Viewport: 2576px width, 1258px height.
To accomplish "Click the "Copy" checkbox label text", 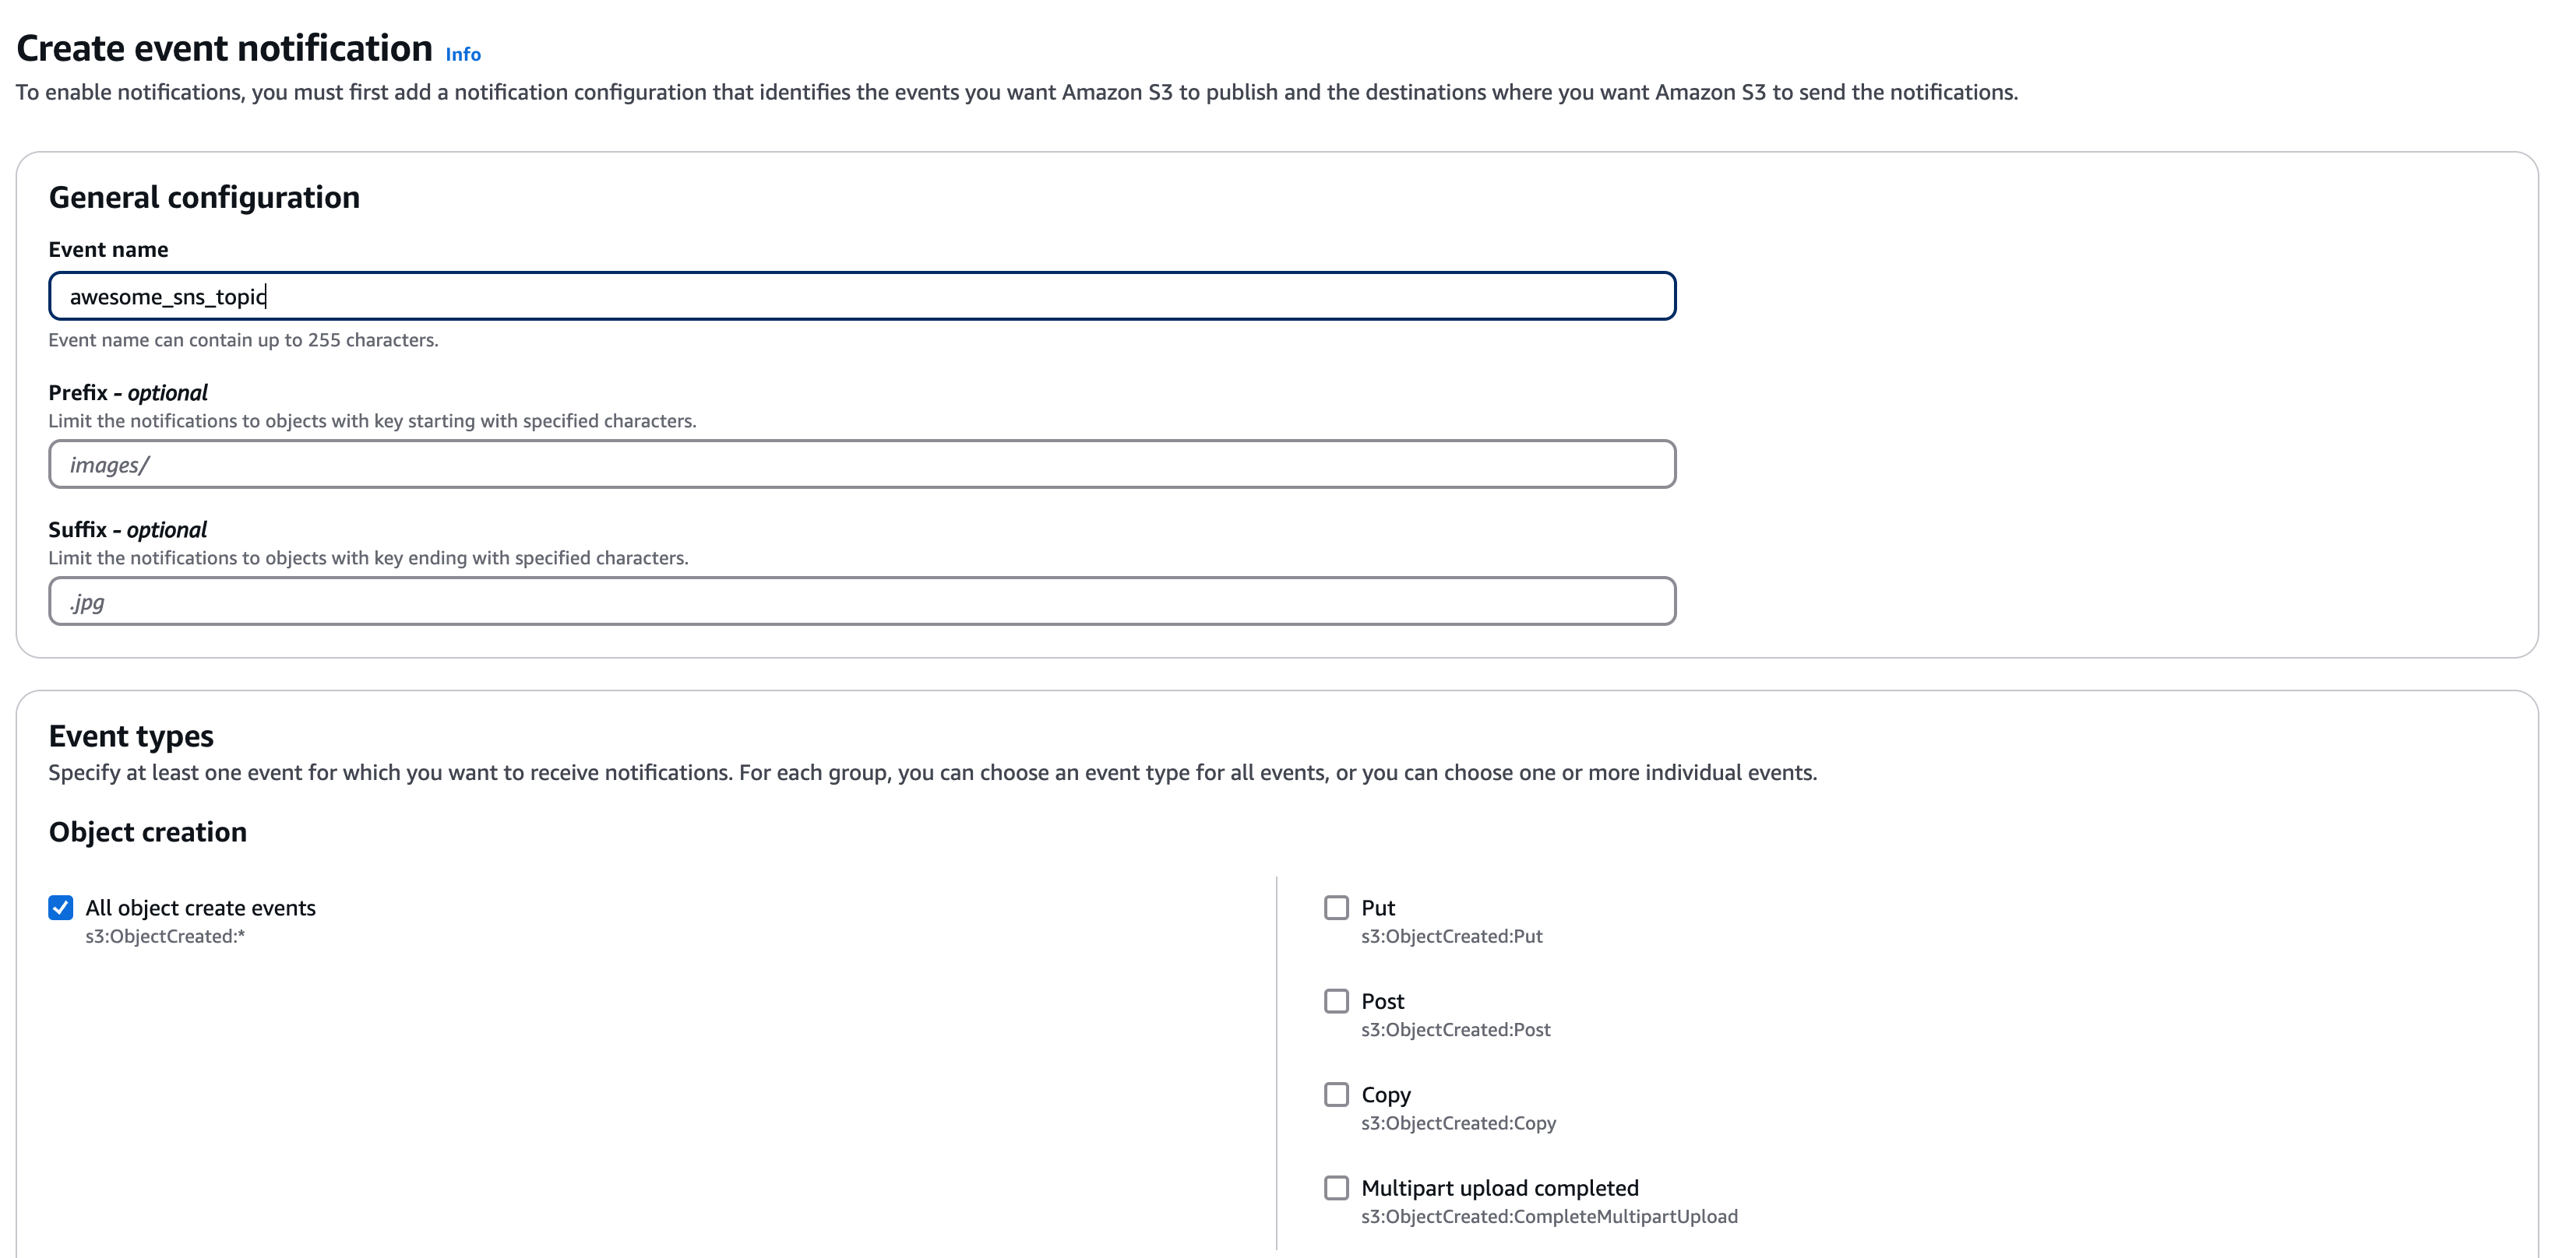I will 1385,1094.
